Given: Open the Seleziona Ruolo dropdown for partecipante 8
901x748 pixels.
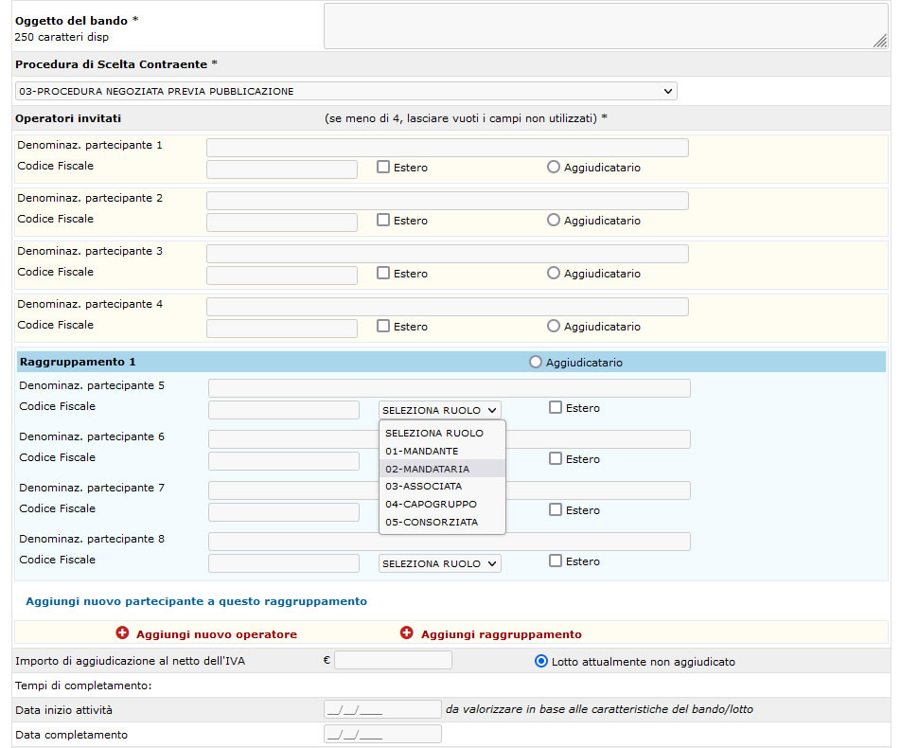Looking at the screenshot, I should 440,563.
